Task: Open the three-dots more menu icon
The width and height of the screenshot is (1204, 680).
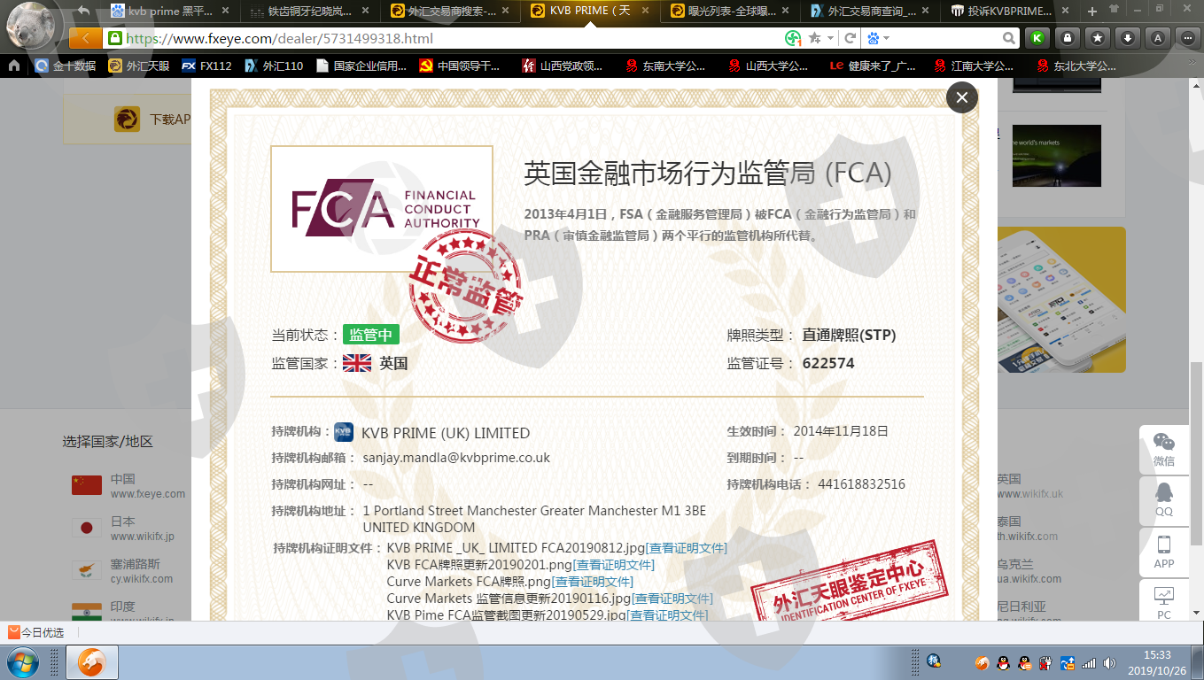Action: [x=1187, y=38]
